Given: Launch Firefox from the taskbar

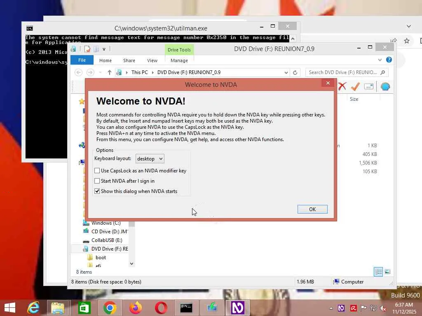Looking at the screenshot, I should pyautogui.click(x=135, y=308).
